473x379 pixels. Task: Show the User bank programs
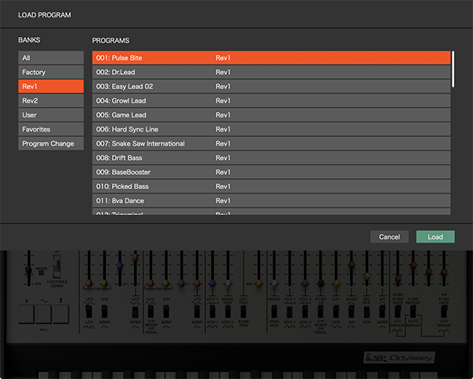pos(51,115)
